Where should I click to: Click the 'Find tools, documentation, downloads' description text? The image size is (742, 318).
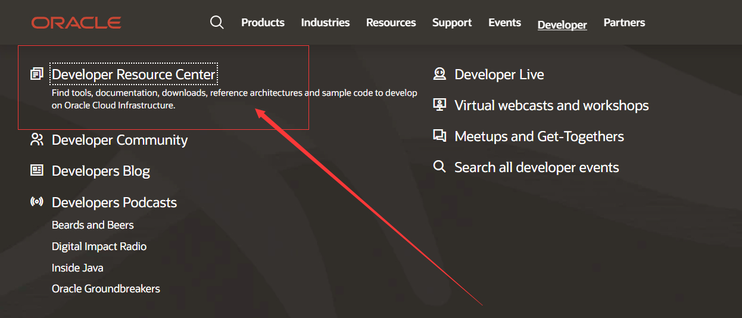pyautogui.click(x=235, y=99)
